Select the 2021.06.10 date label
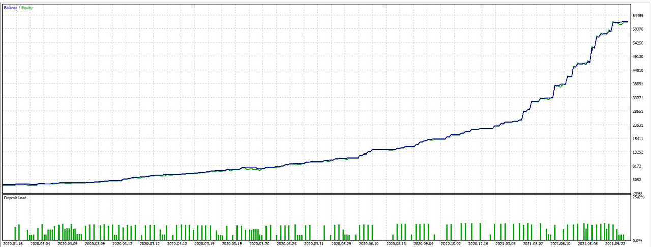Image resolution: width=651 pixels, height=247 pixels. pyautogui.click(x=561, y=244)
